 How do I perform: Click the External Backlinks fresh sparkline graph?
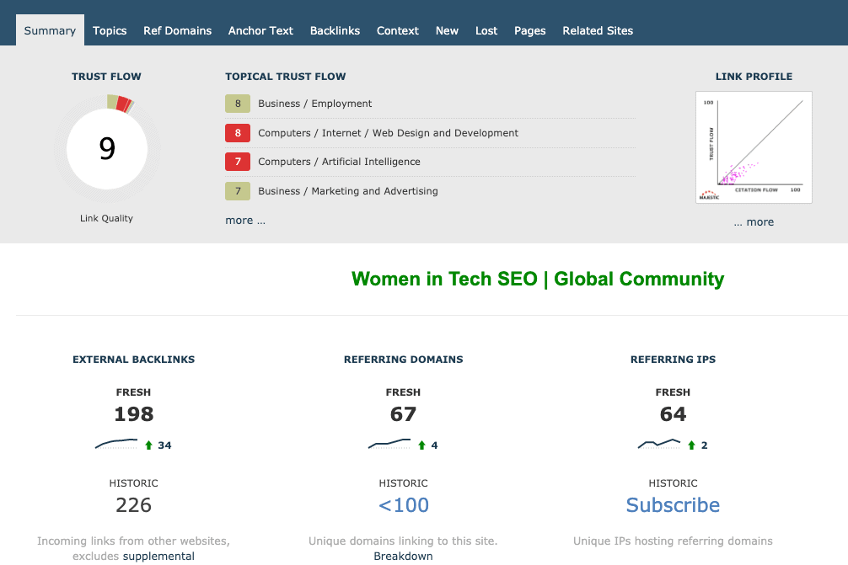click(116, 444)
